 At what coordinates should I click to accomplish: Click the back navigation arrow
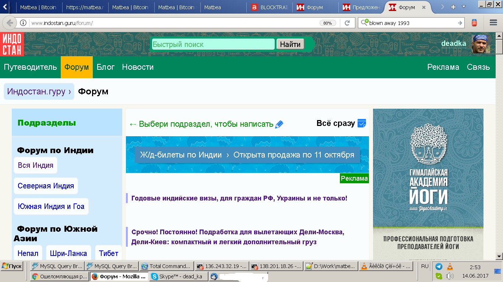coord(10,23)
